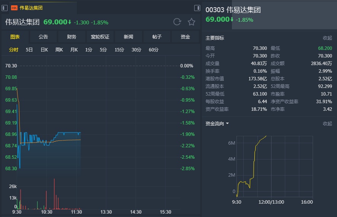Select the 5分 chart interval
Image resolution: width=337 pixels, height=217 pixels.
pyautogui.click(x=103, y=50)
